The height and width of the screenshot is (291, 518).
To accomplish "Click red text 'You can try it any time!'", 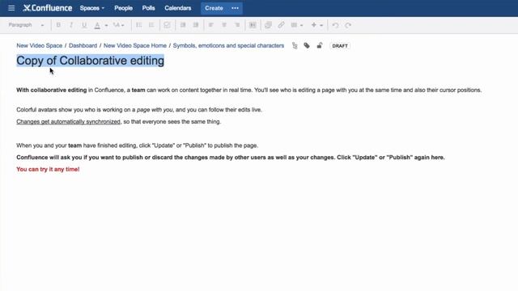I will [48, 169].
